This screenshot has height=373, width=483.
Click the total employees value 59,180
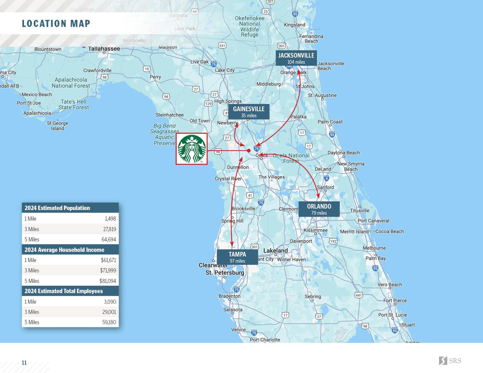[109, 322]
